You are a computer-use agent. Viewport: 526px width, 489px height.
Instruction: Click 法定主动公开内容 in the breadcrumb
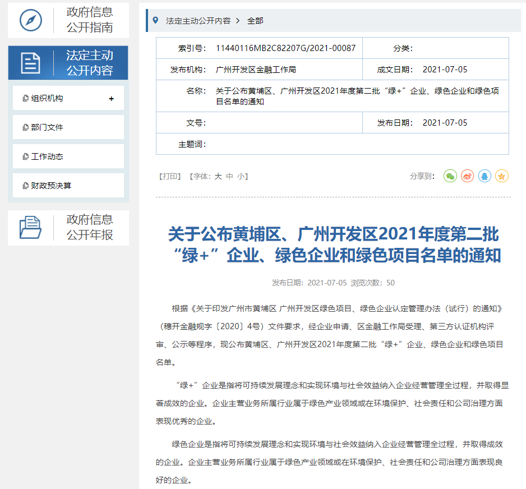pos(198,21)
